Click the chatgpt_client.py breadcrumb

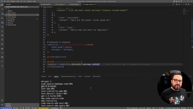point(47,7)
